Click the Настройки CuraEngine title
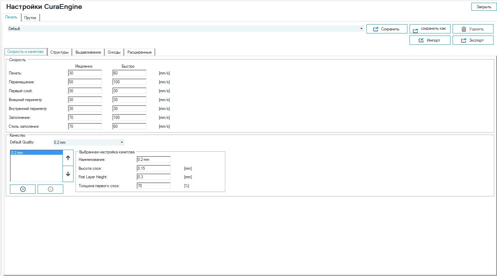Image resolution: width=497 pixels, height=276 pixels. pos(44,7)
